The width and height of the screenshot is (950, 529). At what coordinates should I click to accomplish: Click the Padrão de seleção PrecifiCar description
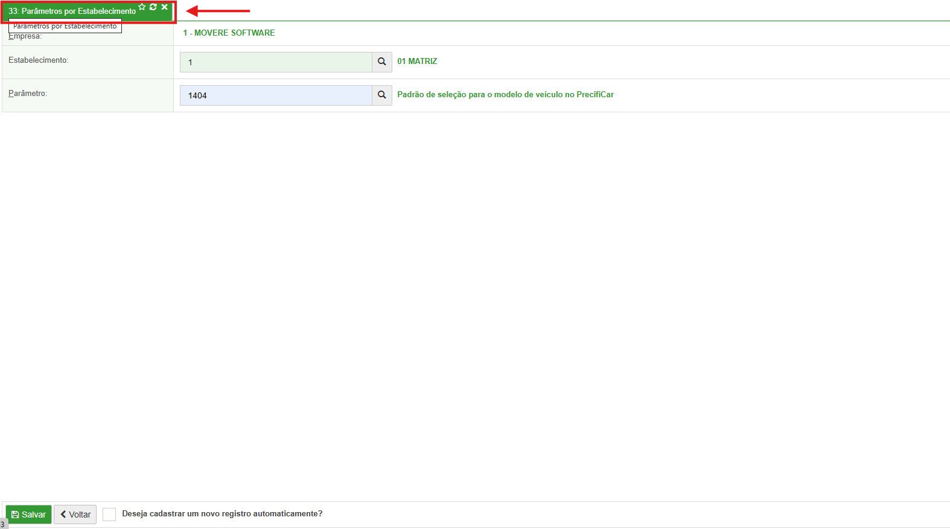(x=505, y=94)
